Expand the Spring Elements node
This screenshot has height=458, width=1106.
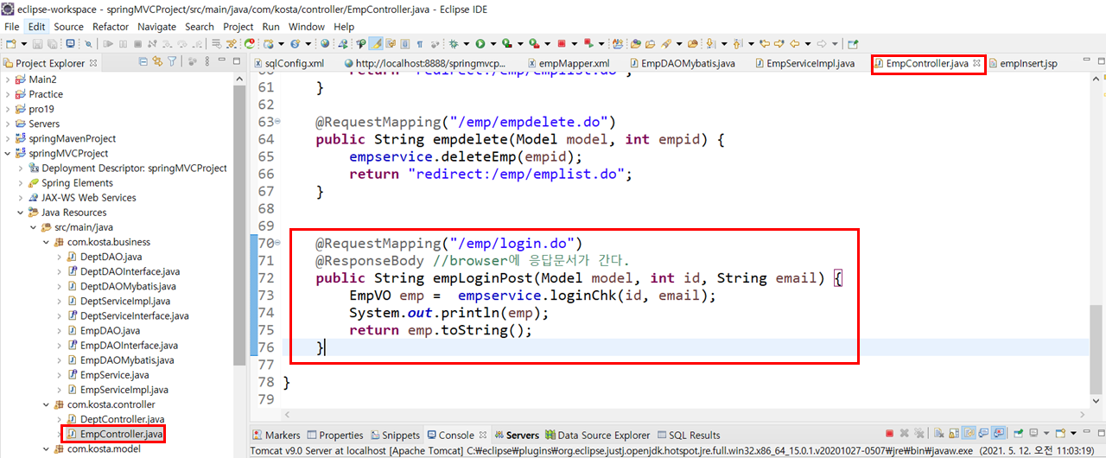[21, 183]
